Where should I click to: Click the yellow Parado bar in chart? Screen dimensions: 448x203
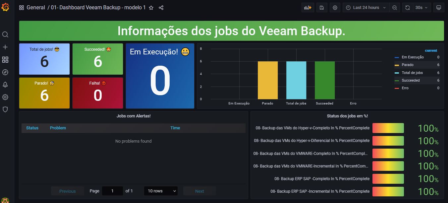click(x=268, y=80)
